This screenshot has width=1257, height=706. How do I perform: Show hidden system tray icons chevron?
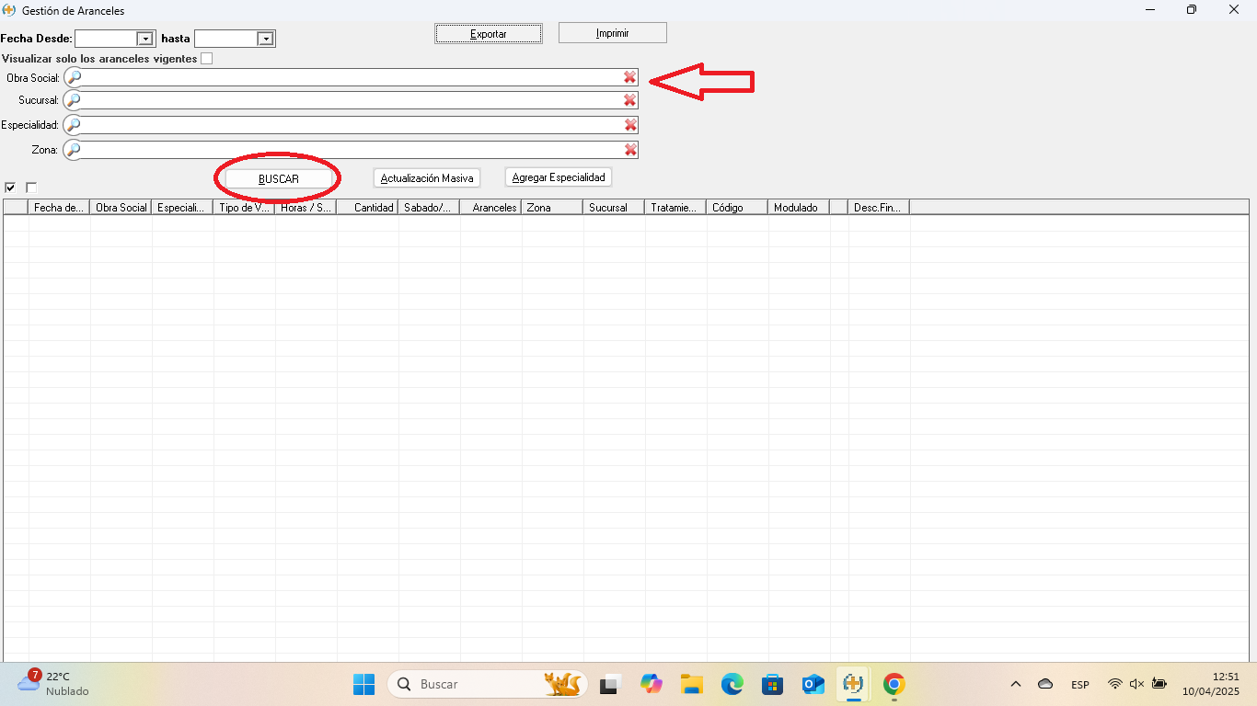coord(1016,684)
